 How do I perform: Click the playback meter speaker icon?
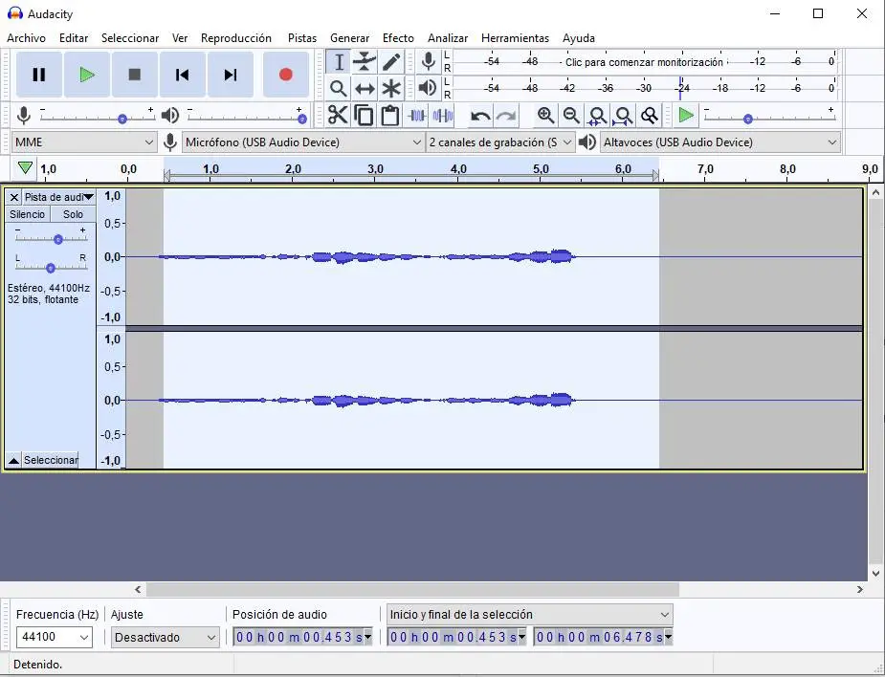pyautogui.click(x=429, y=88)
